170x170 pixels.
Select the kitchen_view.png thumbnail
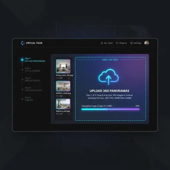coord(63,86)
